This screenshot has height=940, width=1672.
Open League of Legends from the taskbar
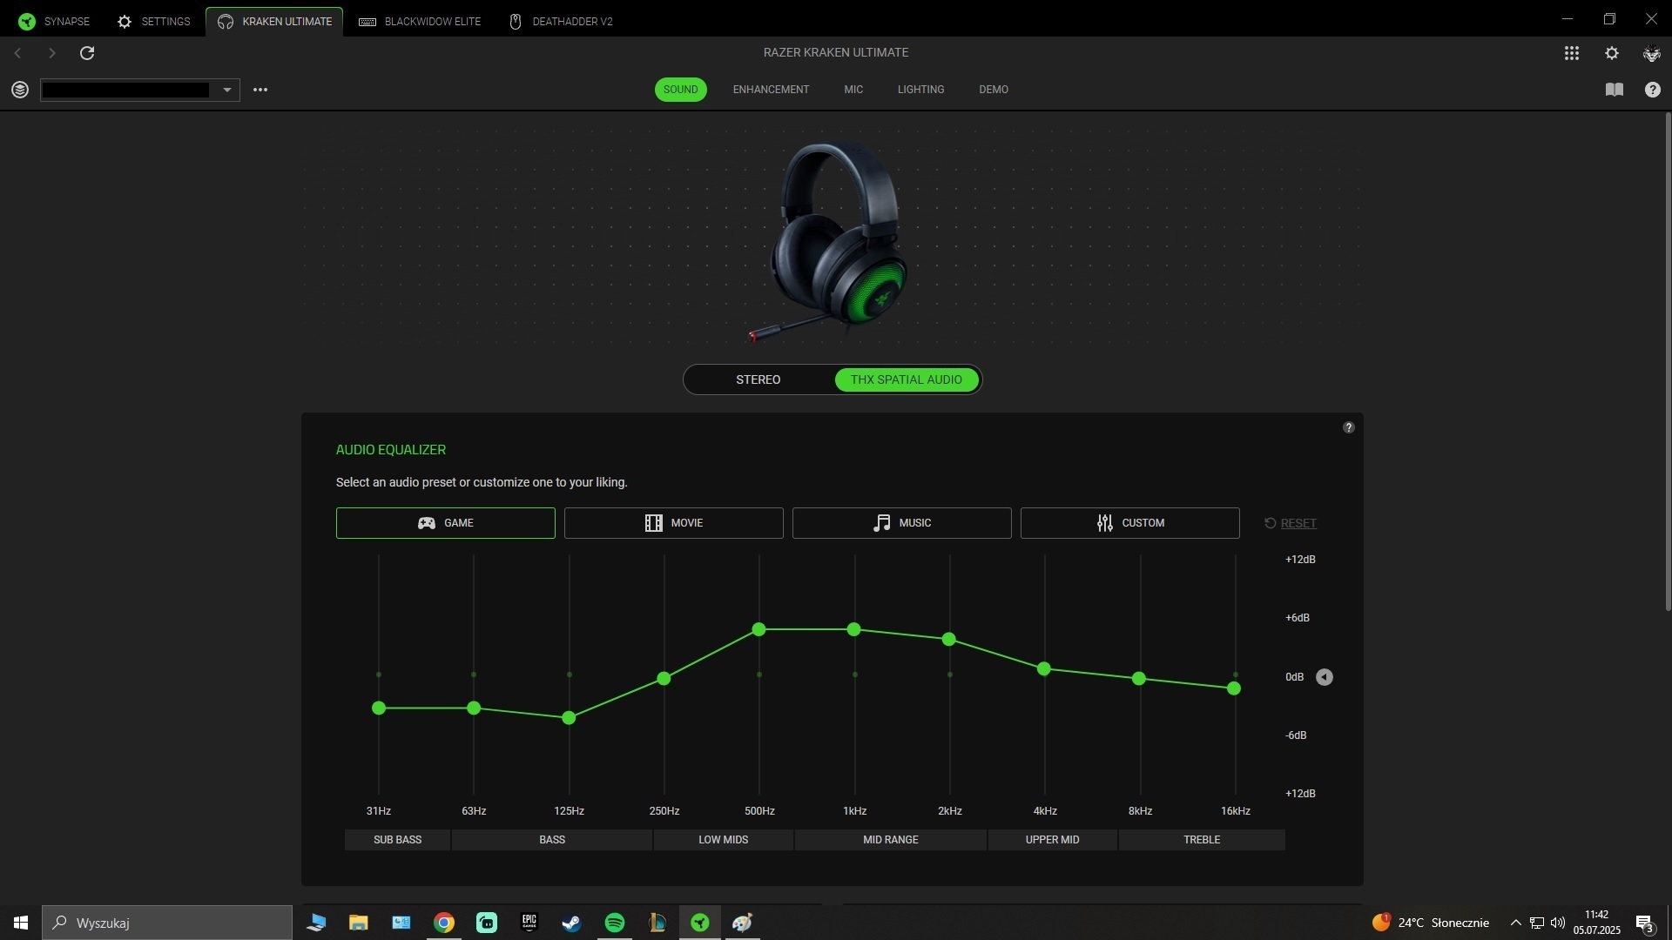[x=657, y=923]
